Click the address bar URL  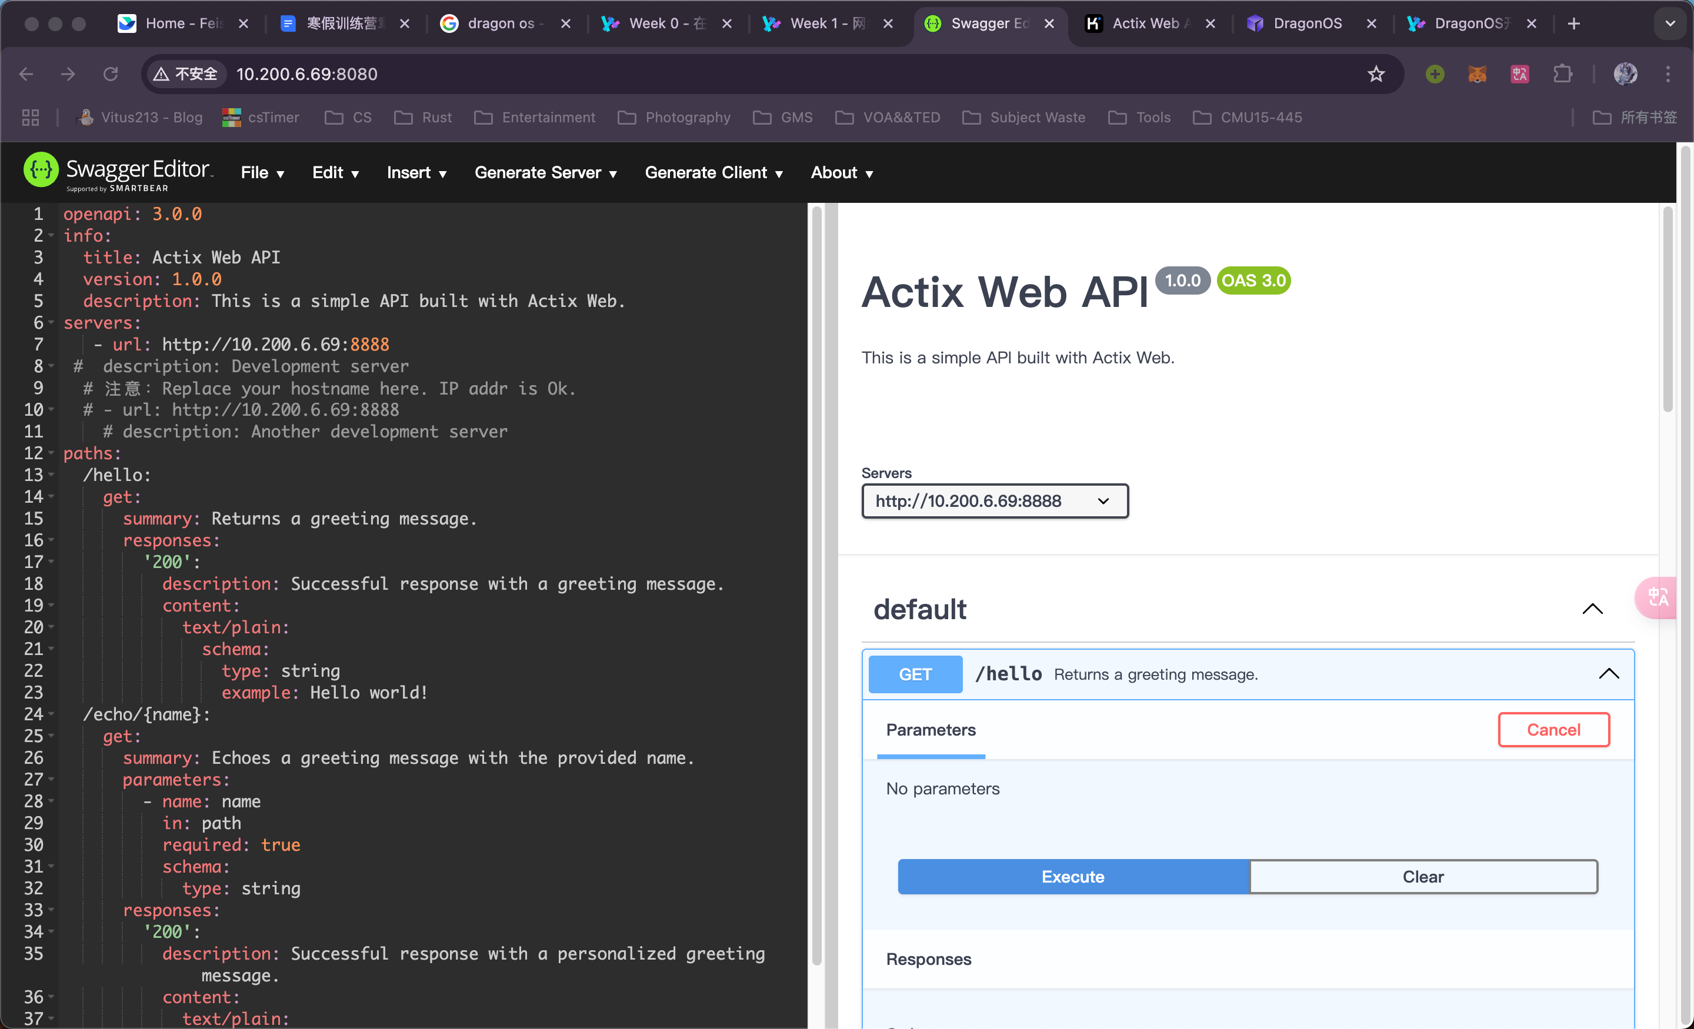coord(306,73)
